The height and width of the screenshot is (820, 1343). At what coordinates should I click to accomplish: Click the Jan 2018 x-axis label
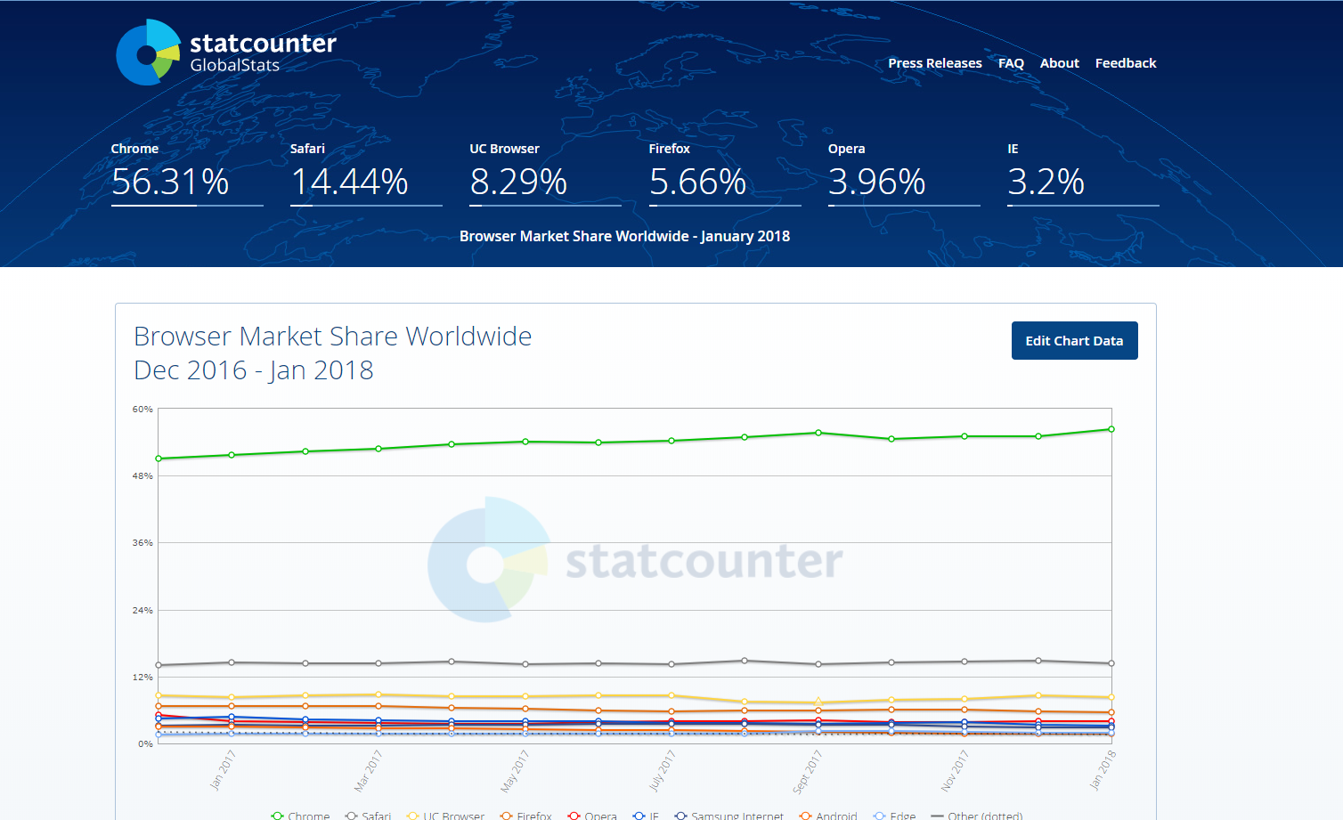coord(1103,770)
